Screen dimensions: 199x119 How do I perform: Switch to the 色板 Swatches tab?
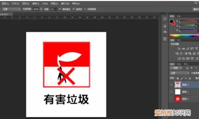point(179,16)
